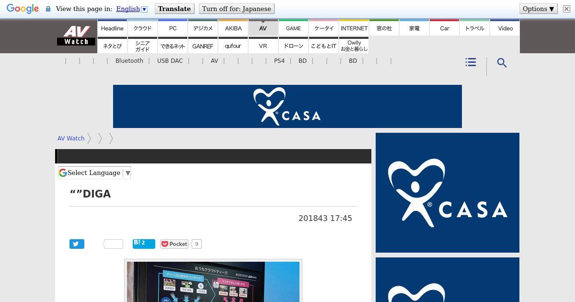575x302 pixels.
Task: Click the Pocket count 9 bubble
Action: point(196,244)
